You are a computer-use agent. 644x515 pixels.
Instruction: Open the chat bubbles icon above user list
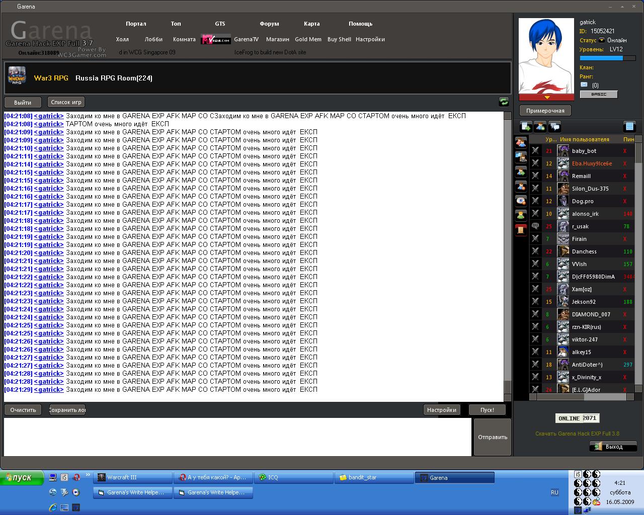(x=555, y=127)
